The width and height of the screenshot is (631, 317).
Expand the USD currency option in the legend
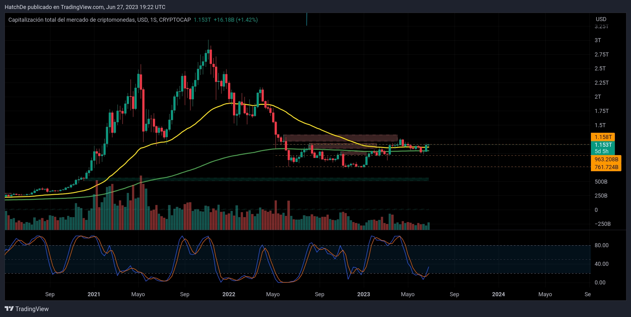(x=142, y=20)
